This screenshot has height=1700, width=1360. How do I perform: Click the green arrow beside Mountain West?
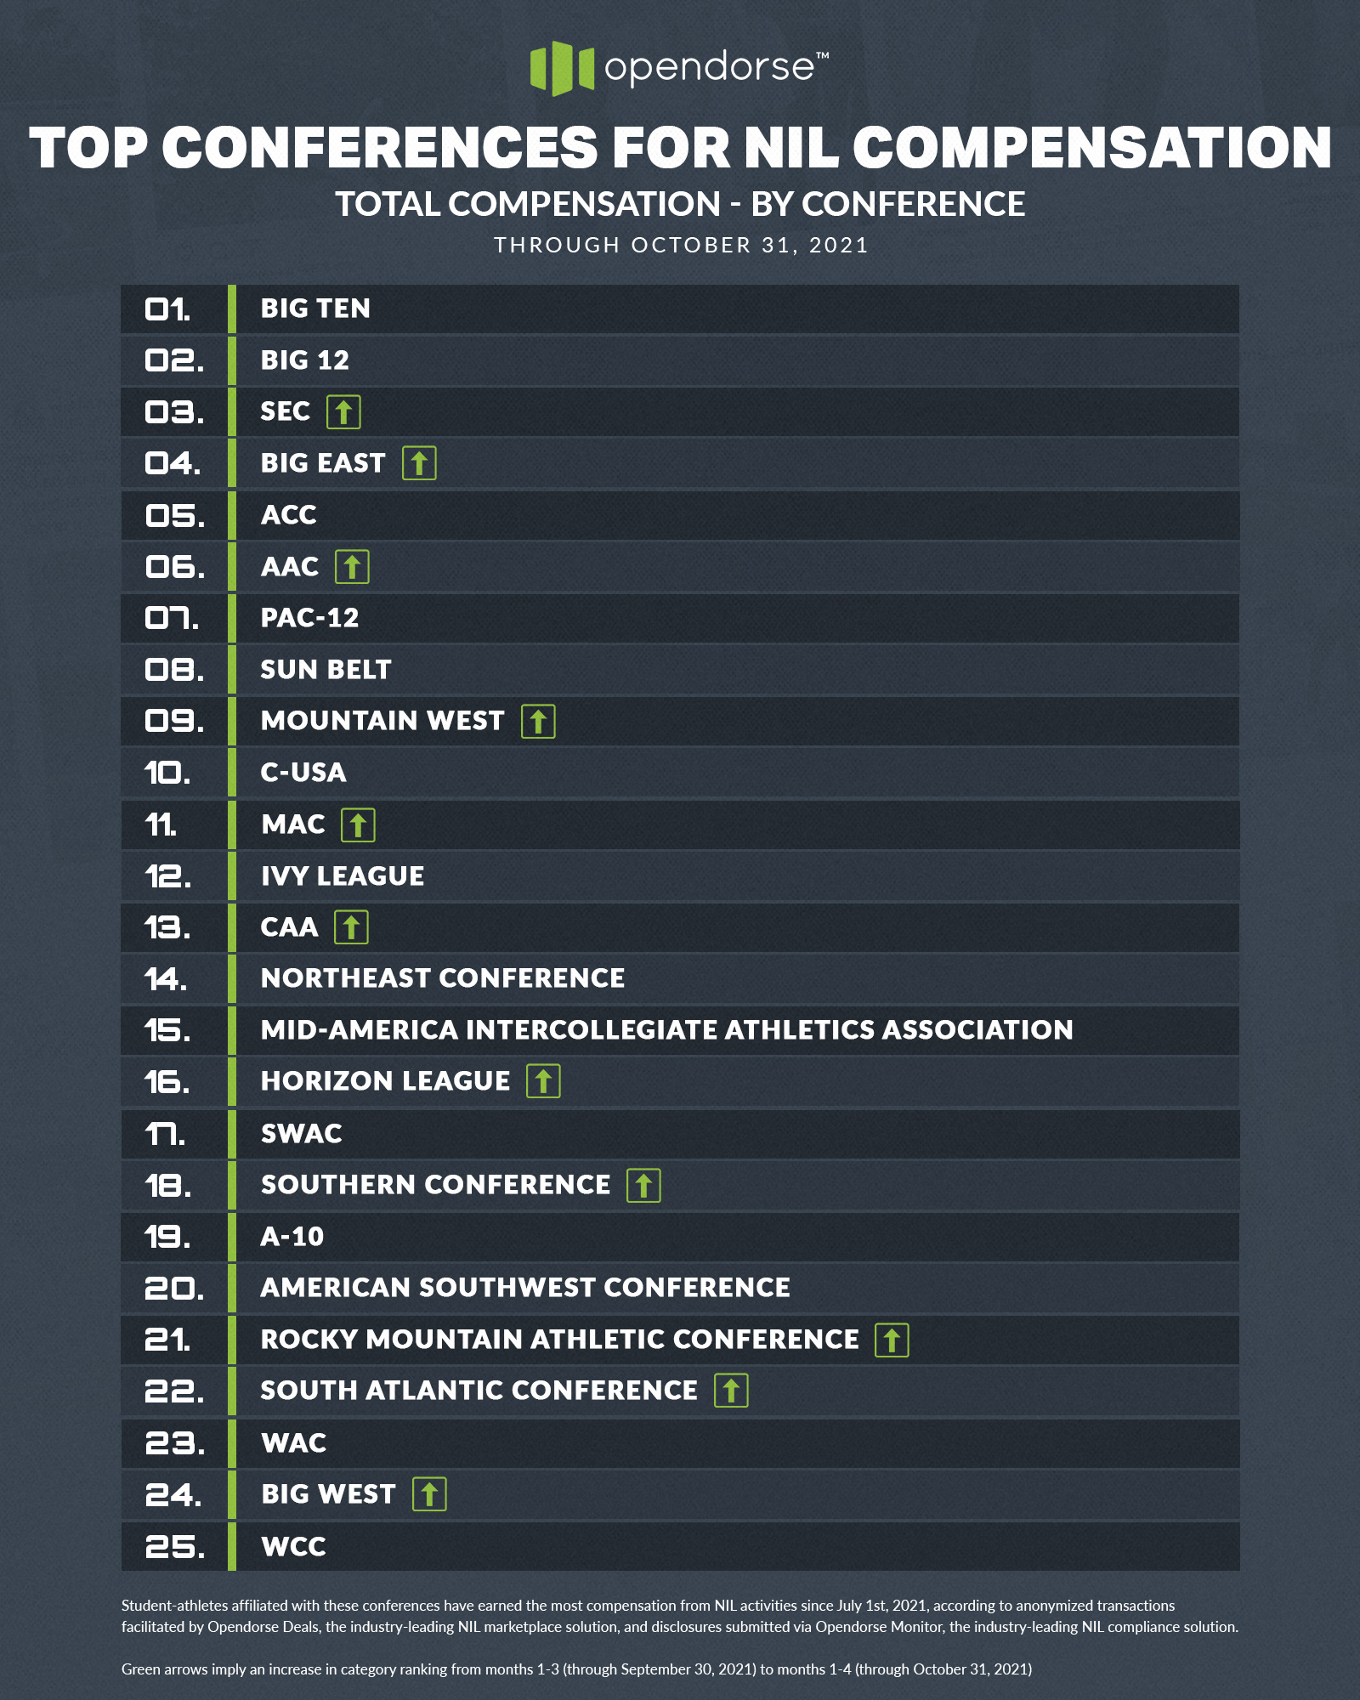coord(538,722)
